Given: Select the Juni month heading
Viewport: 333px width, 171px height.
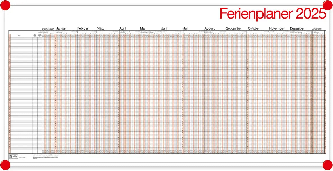Looking at the screenshot, I should point(164,28).
